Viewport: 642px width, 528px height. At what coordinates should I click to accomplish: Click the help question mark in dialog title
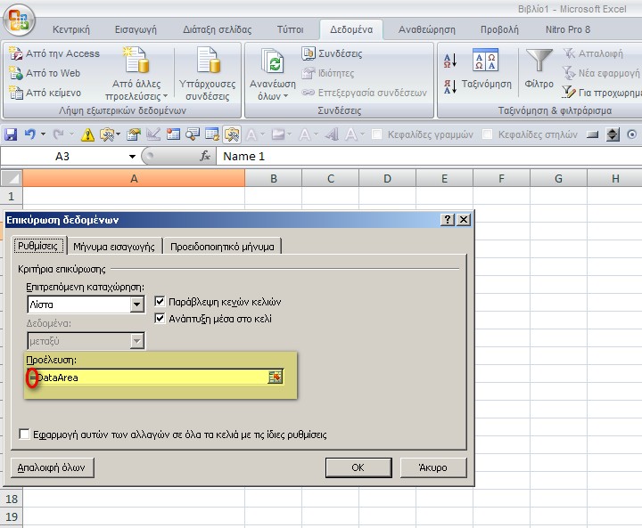click(448, 220)
